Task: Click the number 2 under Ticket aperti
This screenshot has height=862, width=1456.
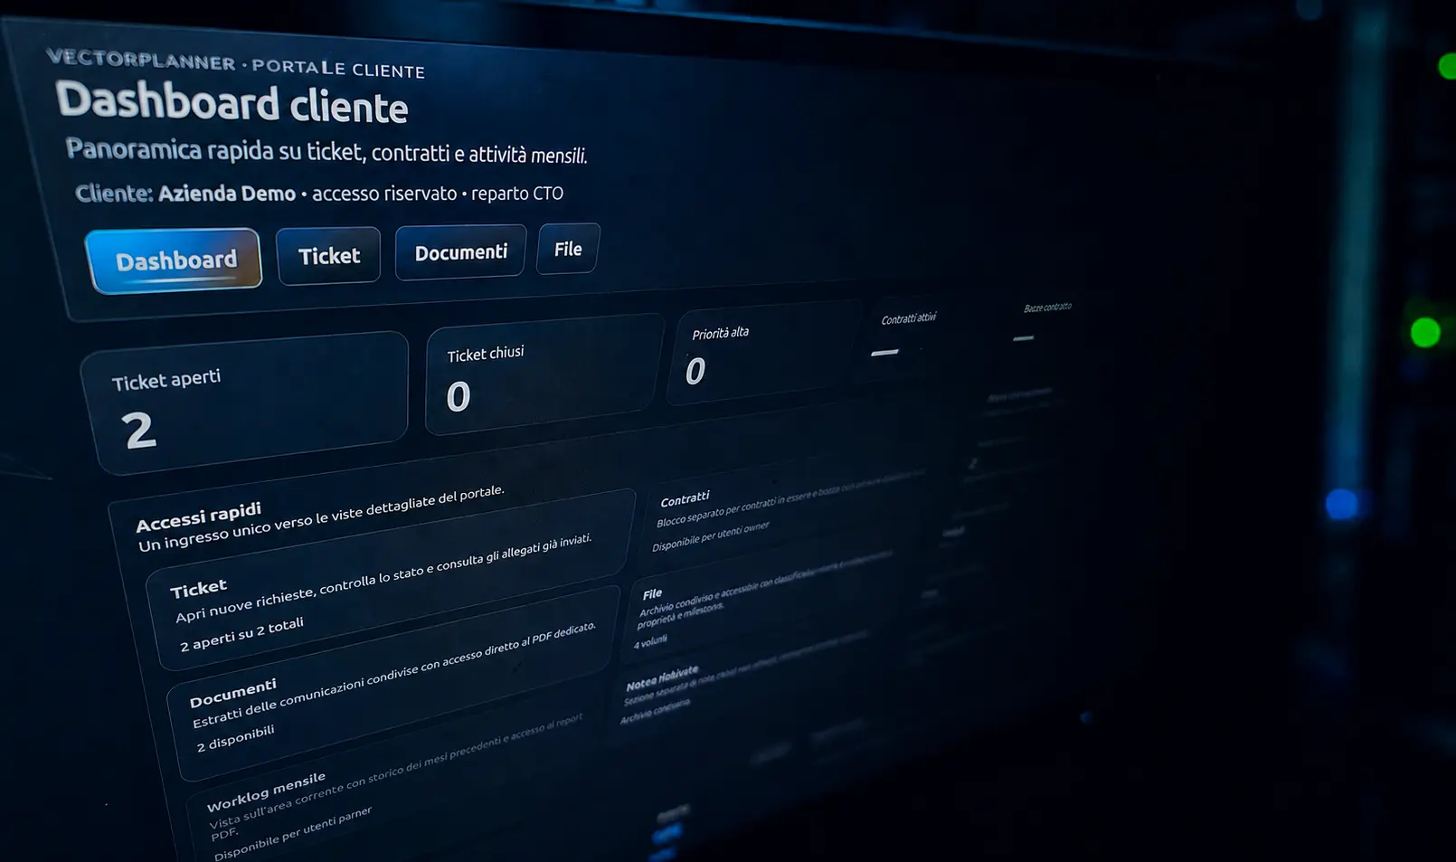Action: coord(139,431)
